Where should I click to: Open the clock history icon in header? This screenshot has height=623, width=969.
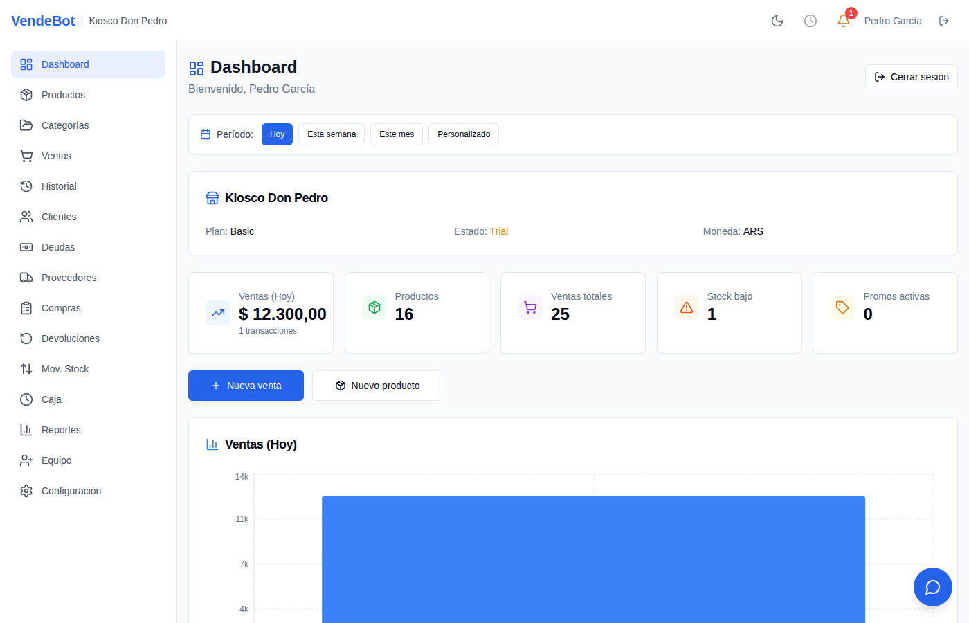(810, 21)
